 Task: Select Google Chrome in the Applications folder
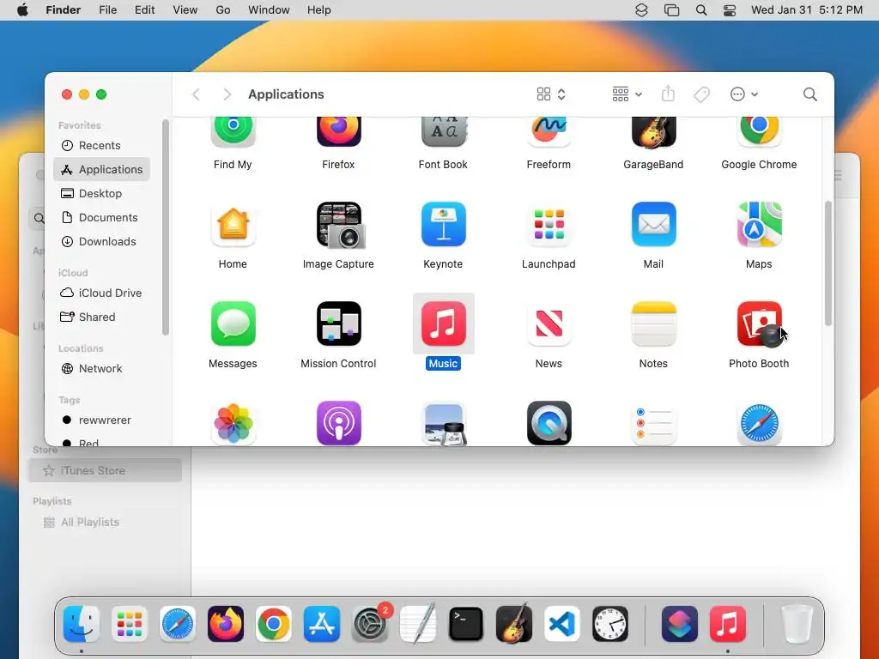pyautogui.click(x=759, y=131)
